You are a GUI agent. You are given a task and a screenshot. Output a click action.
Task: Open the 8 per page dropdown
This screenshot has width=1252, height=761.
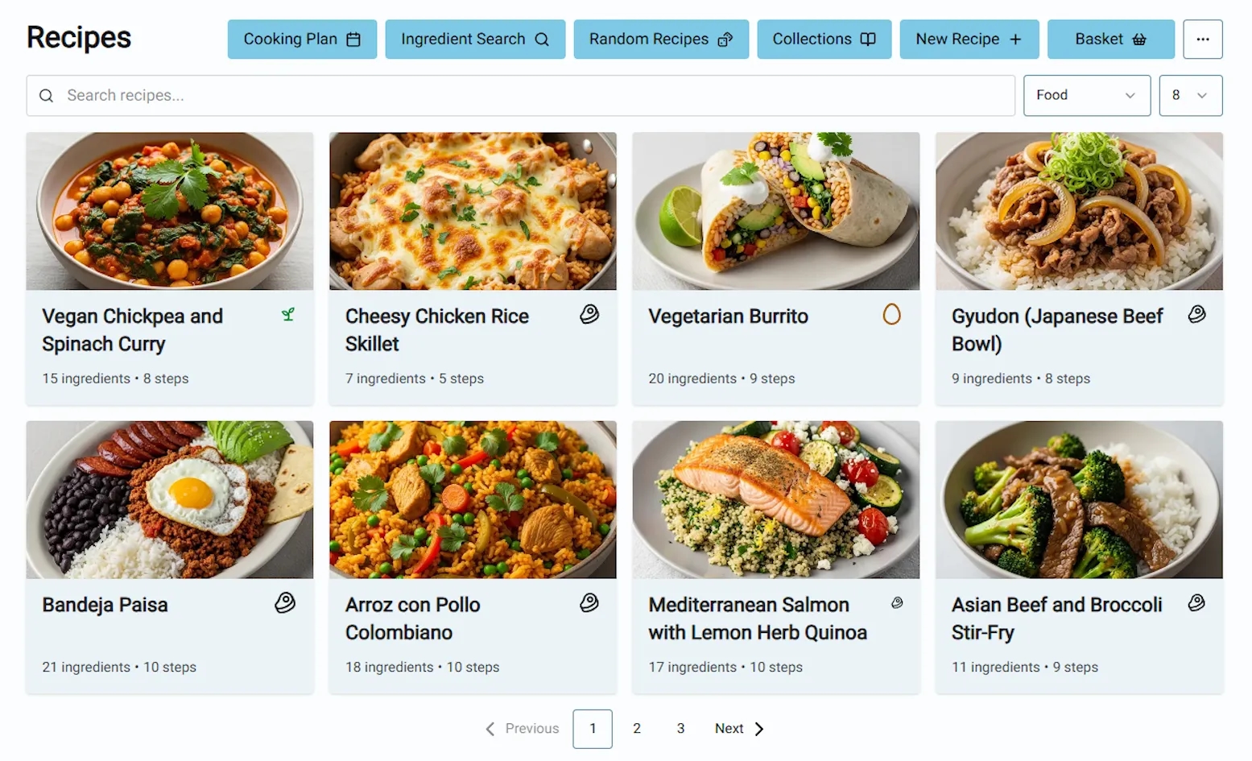[1190, 95]
